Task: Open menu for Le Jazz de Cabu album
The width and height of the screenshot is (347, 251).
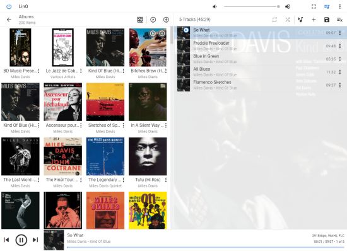Action: click(x=81, y=71)
